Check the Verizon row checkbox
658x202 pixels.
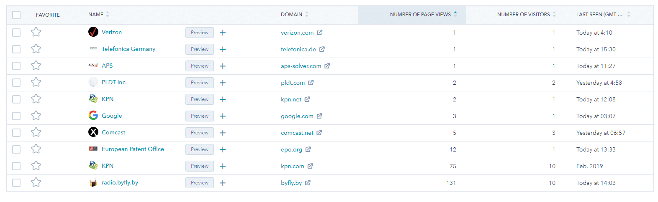pos(16,33)
